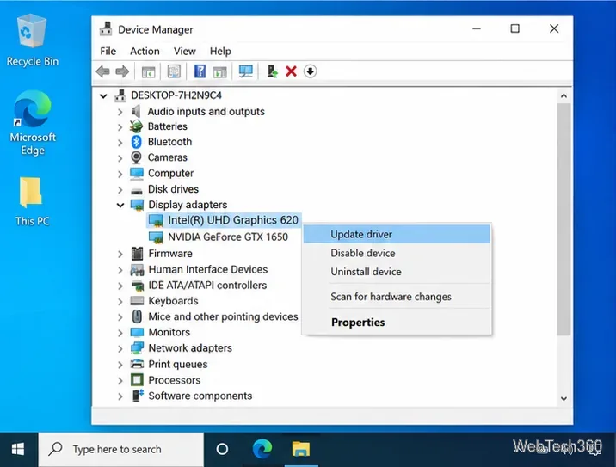616x467 pixels.
Task: Expand Human Interface Devices node
Action: click(x=120, y=270)
